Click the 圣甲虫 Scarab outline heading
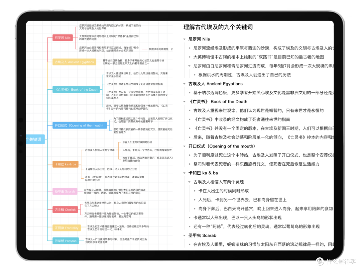Image resolution: width=359 pixels, height=269 pixels. pos(202,235)
